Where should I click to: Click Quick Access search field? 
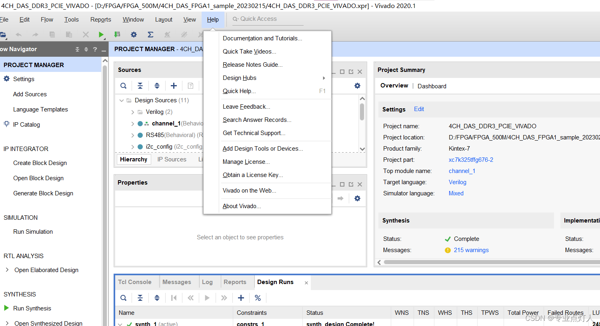pyautogui.click(x=268, y=19)
